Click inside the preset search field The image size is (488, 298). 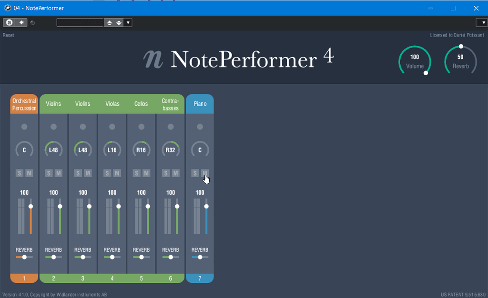tap(80, 22)
